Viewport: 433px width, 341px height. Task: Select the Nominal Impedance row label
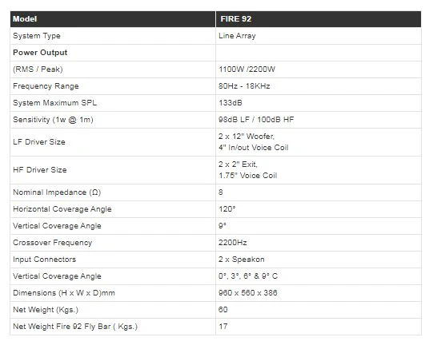pyautogui.click(x=57, y=192)
